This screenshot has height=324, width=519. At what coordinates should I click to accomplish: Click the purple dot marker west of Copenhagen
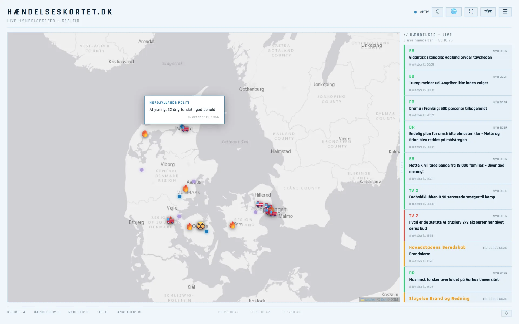coord(255,212)
